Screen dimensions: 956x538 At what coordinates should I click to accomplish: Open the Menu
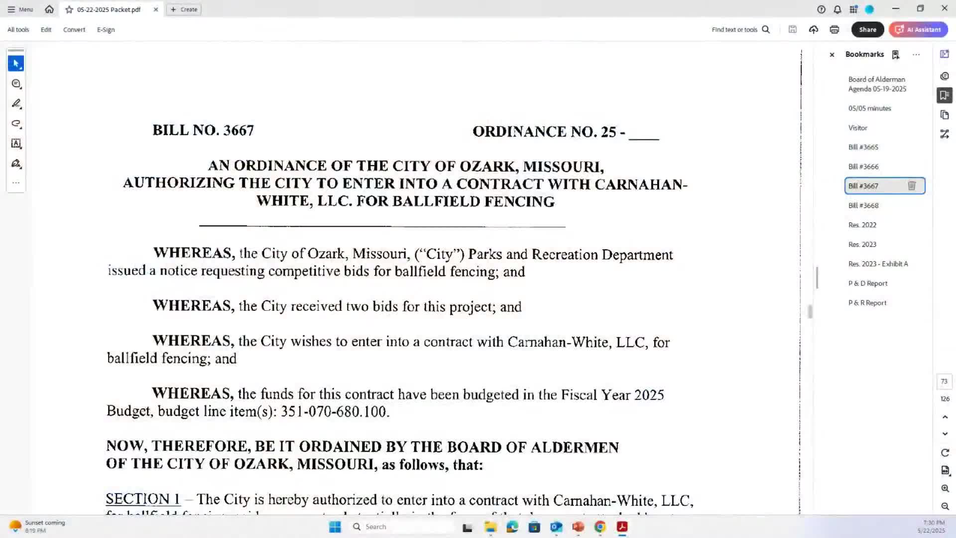point(20,9)
